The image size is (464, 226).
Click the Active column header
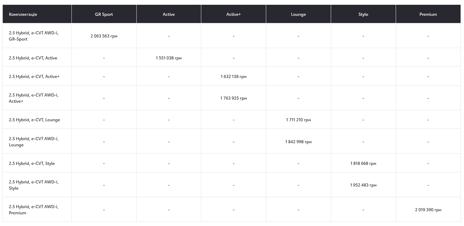point(169,14)
